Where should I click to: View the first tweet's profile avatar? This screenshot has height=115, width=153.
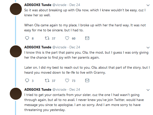pos(16,9)
